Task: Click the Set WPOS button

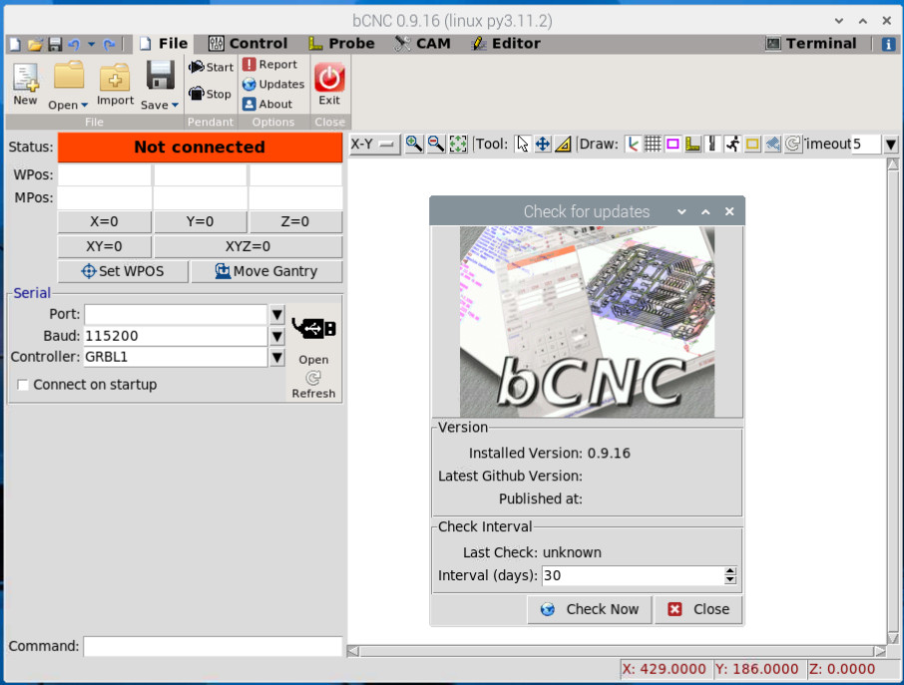Action: 123,271
